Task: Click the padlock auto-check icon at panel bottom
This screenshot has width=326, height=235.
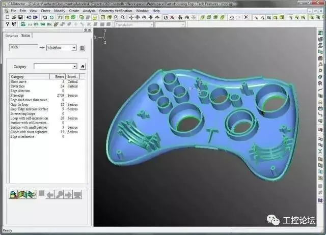Action: pos(13,194)
